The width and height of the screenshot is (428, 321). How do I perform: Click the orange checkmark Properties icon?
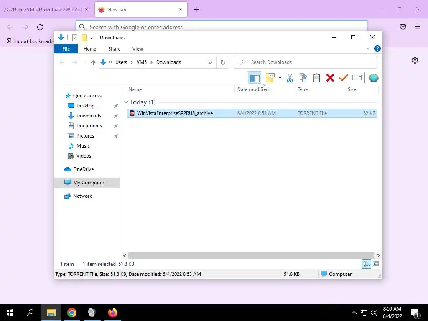pos(344,78)
